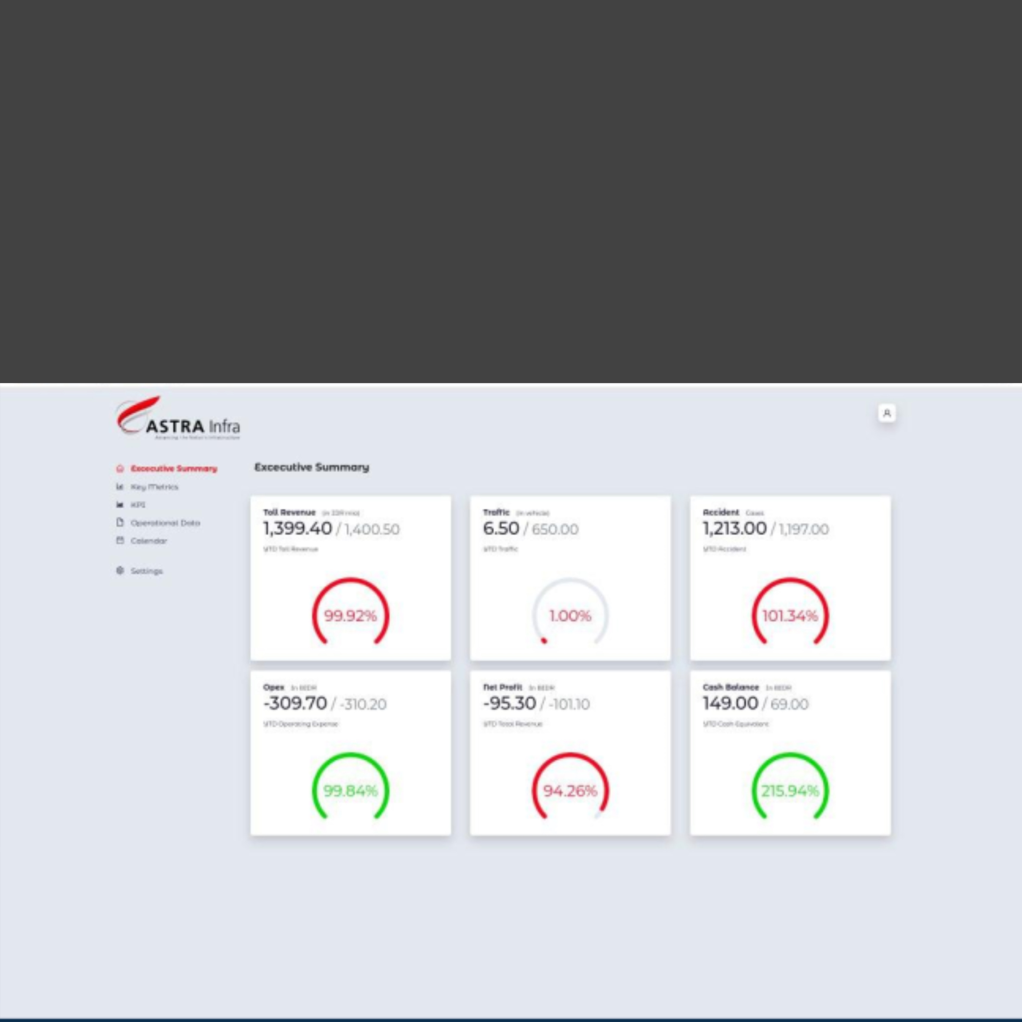Click the Calendar icon in sidebar
The height and width of the screenshot is (1022, 1022).
pos(119,541)
